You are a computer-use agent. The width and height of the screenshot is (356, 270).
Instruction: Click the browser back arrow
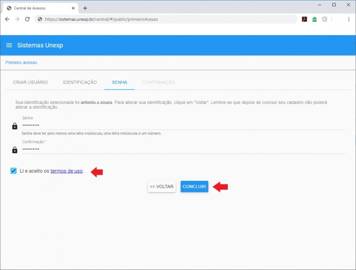tap(7, 19)
